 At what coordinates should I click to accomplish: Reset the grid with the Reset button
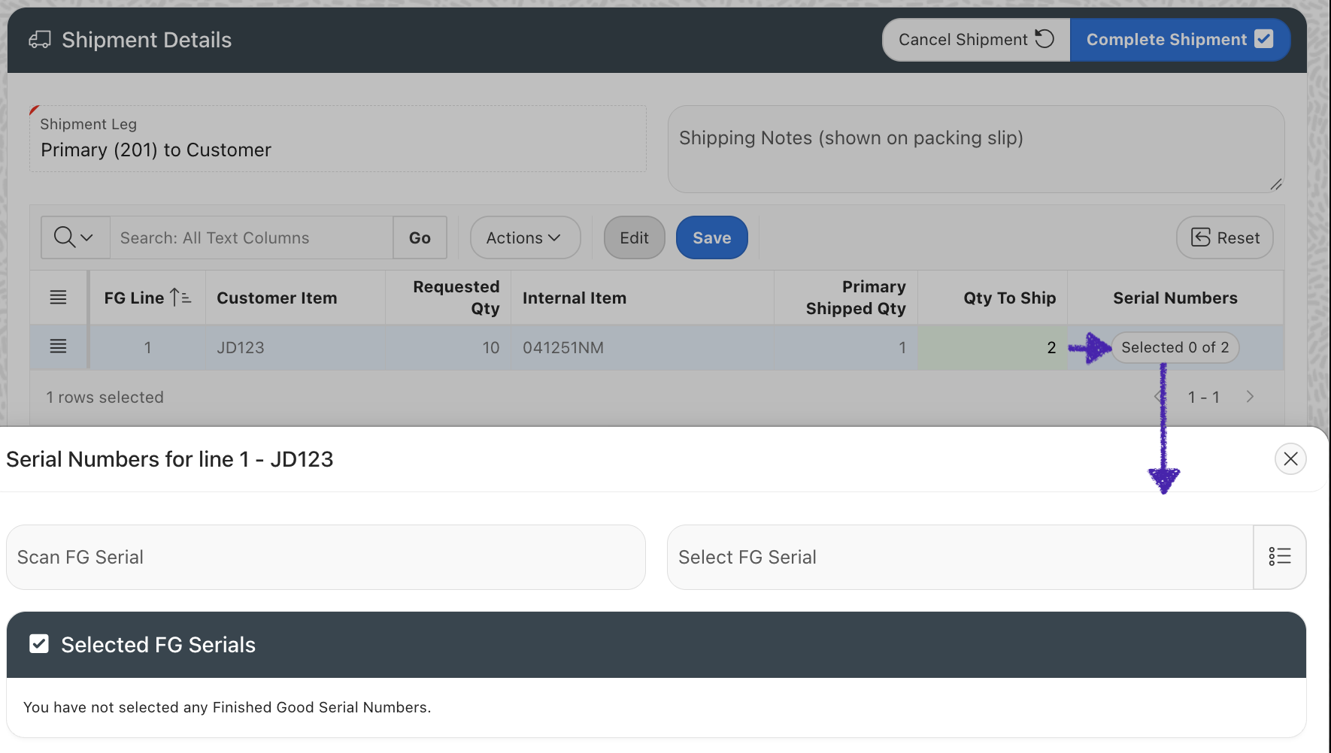click(x=1224, y=237)
